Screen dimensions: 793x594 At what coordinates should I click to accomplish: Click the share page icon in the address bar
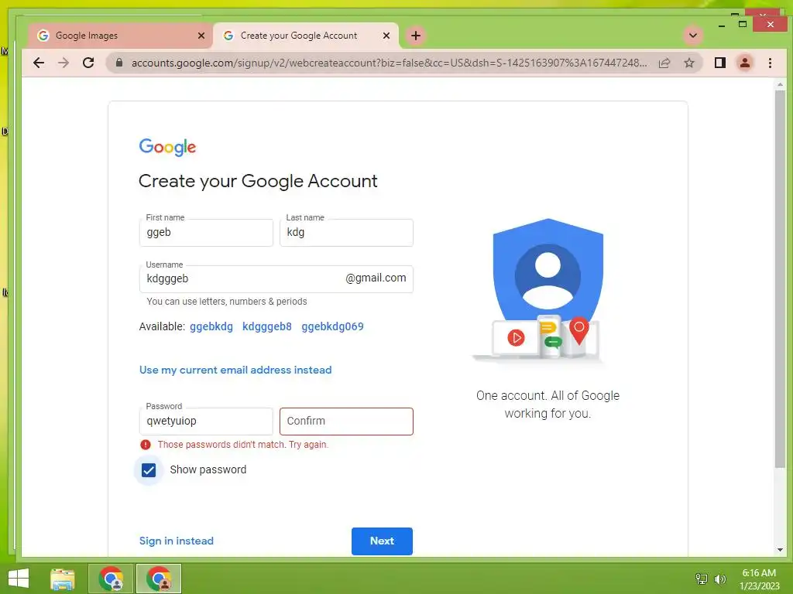pyautogui.click(x=664, y=63)
